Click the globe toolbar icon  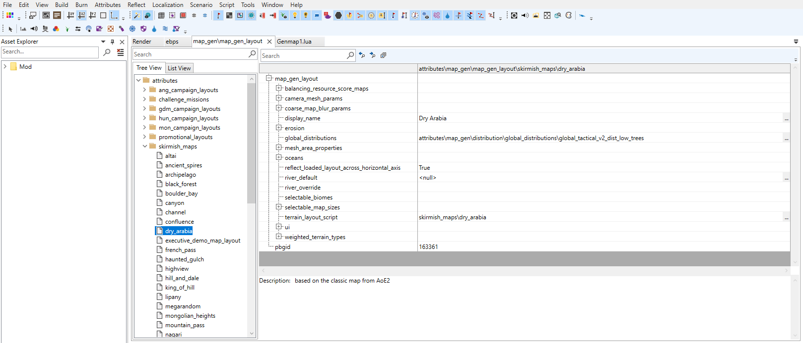[x=251, y=15]
